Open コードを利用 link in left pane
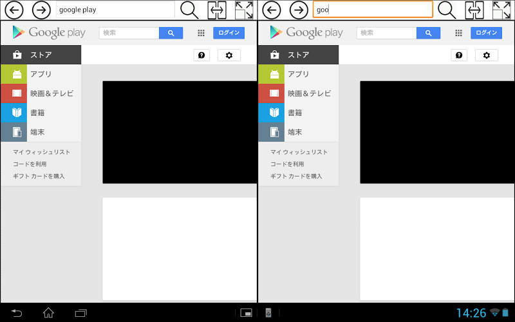 pyautogui.click(x=30, y=164)
